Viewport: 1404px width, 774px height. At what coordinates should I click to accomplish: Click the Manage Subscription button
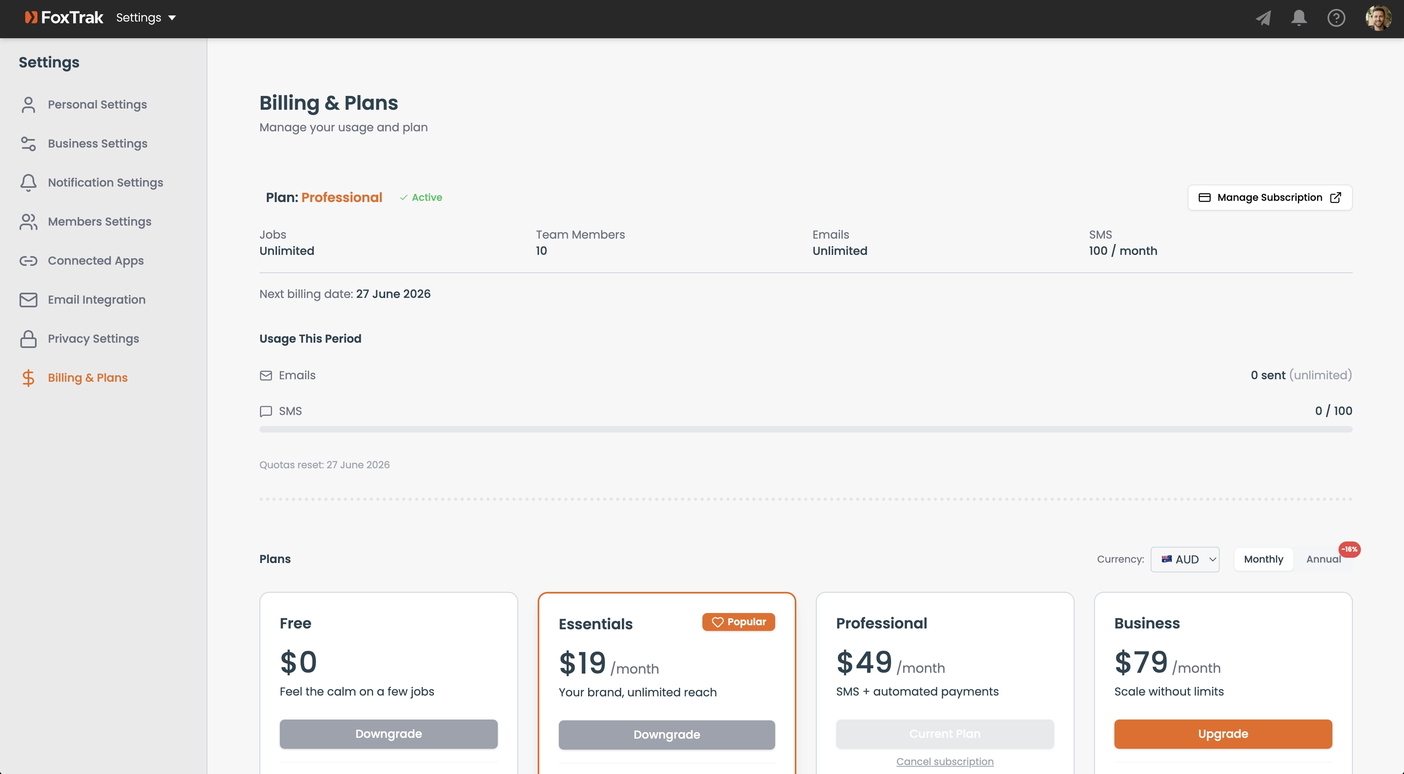tap(1269, 197)
